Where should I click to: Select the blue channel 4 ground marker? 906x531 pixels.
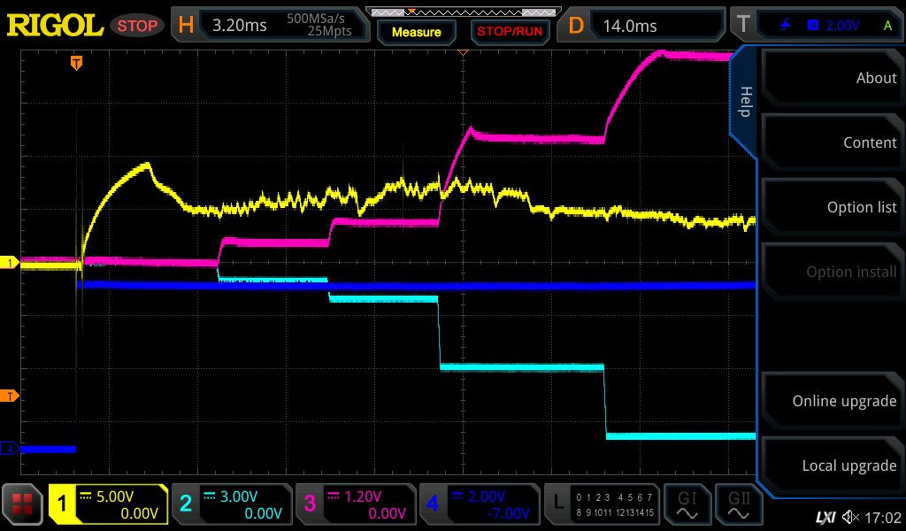pyautogui.click(x=10, y=449)
